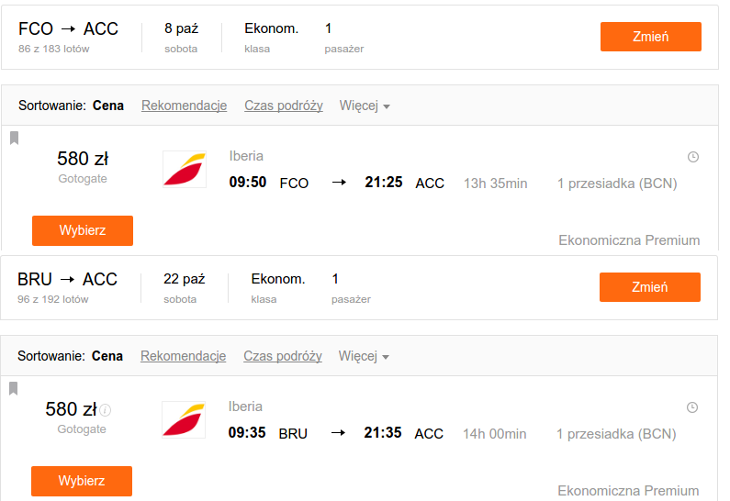Click 1 przesiadka (BCN) on FCO flight

point(617,184)
